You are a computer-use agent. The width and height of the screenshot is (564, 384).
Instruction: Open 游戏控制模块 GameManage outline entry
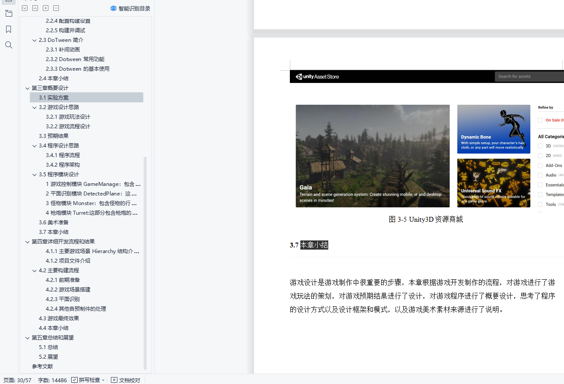click(93, 184)
